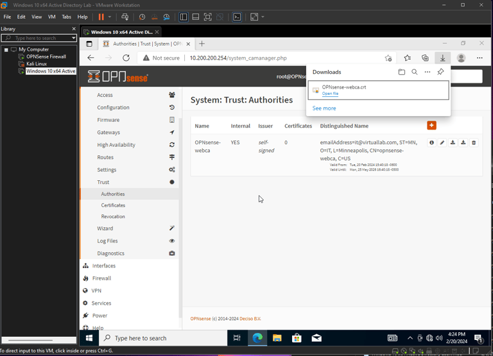
Task: Open VMware snapshot manager icon
Action: coord(166,17)
